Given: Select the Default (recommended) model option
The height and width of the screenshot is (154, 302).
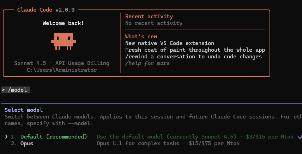Looking at the screenshot, I should 54,137.
